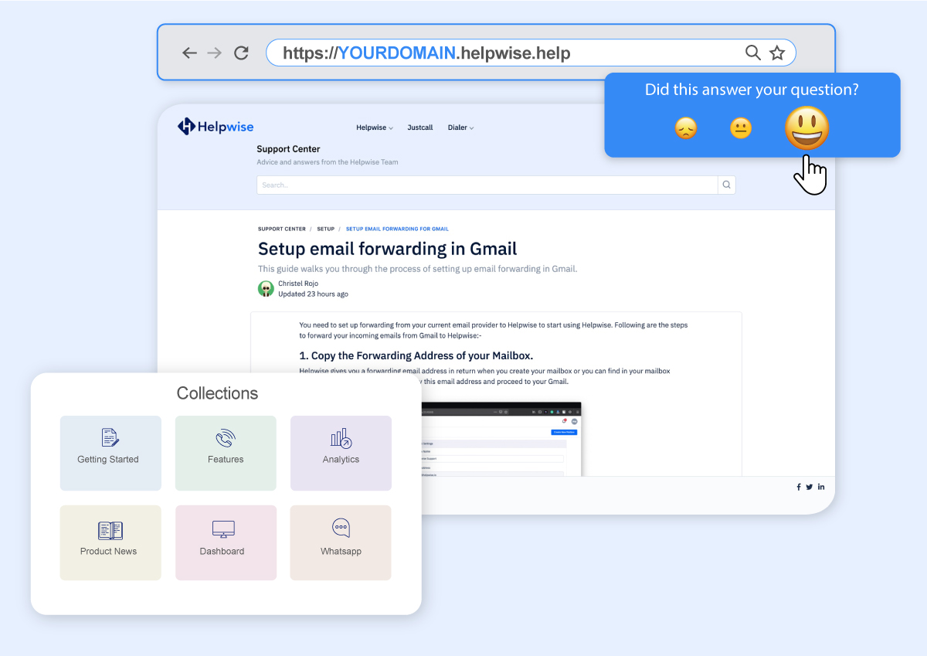
Task: Open the LinkedIn social icon
Action: [x=821, y=487]
